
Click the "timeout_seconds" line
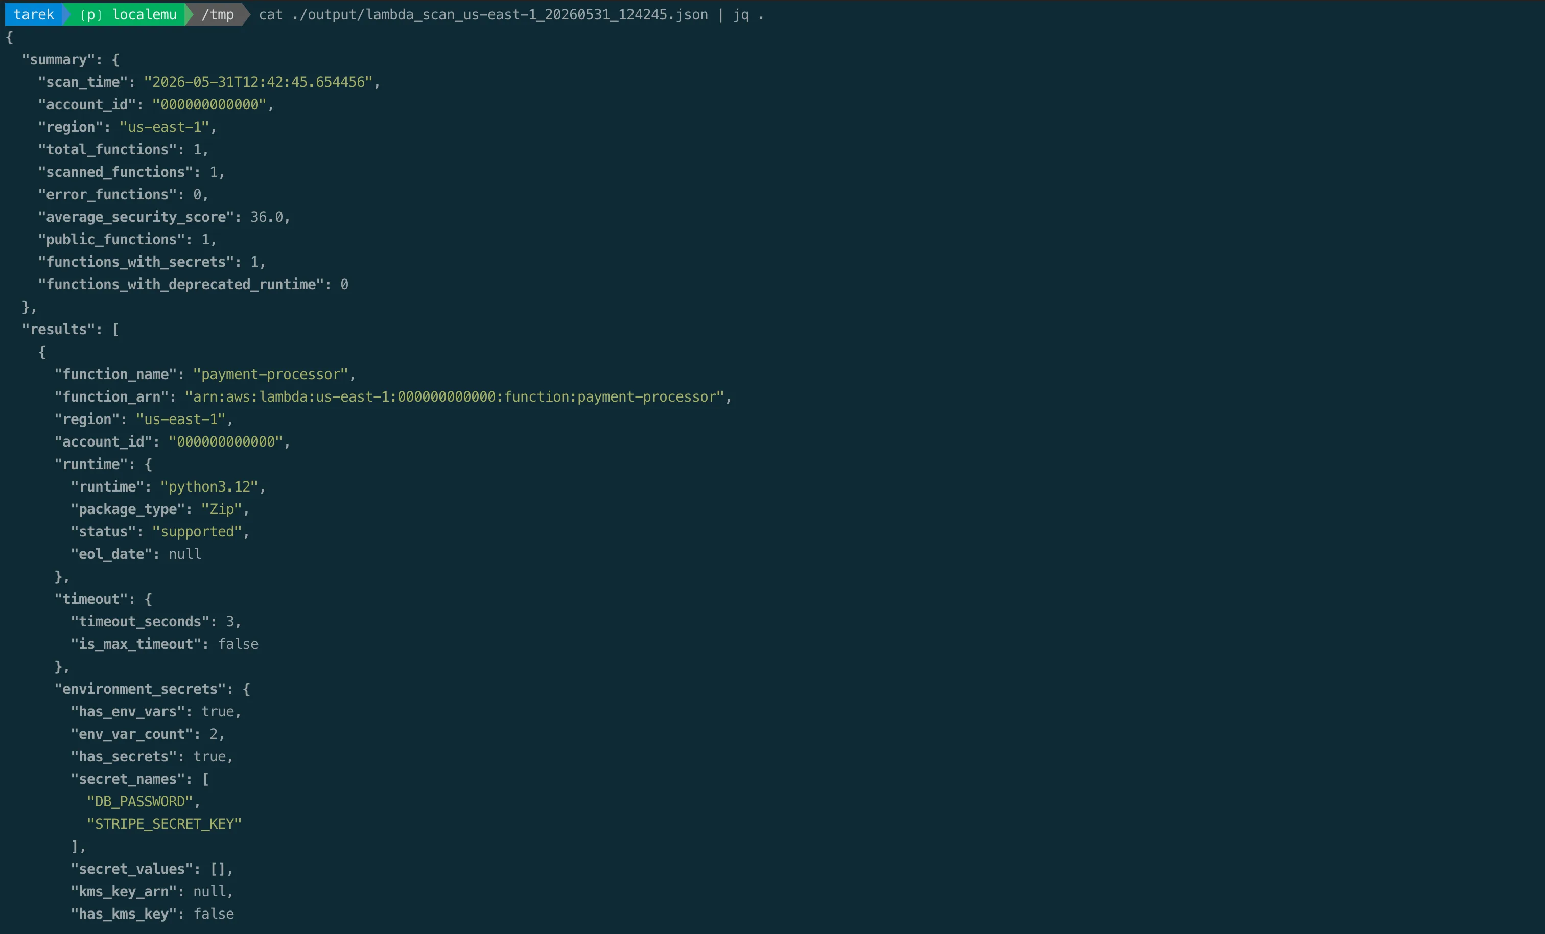pos(156,622)
